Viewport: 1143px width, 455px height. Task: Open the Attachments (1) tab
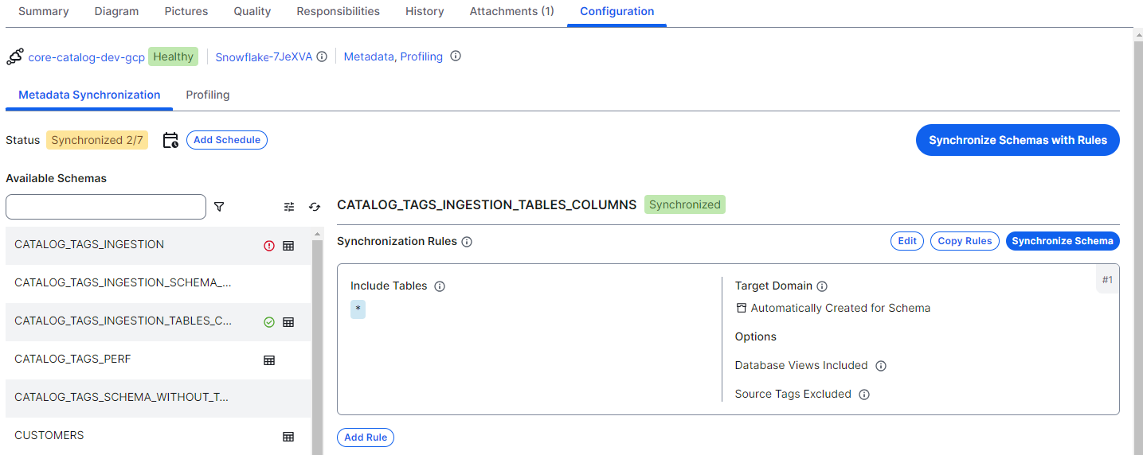tap(511, 11)
